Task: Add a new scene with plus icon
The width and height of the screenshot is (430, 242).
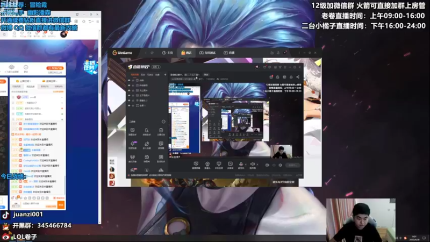Action: click(165, 75)
